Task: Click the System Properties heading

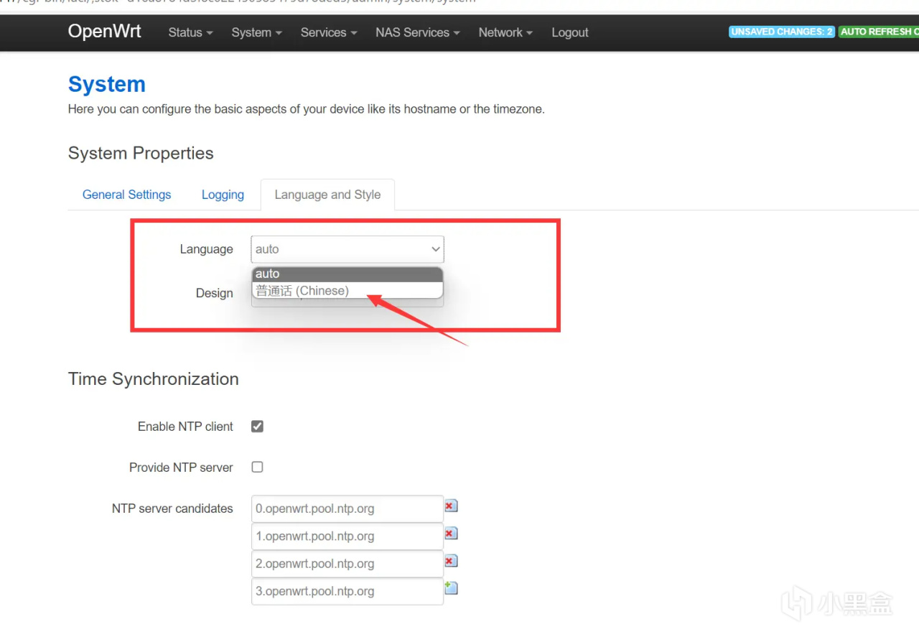Action: (x=141, y=153)
